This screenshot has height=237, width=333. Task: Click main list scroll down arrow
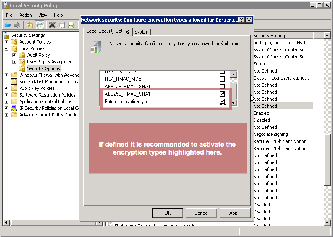click(327, 222)
